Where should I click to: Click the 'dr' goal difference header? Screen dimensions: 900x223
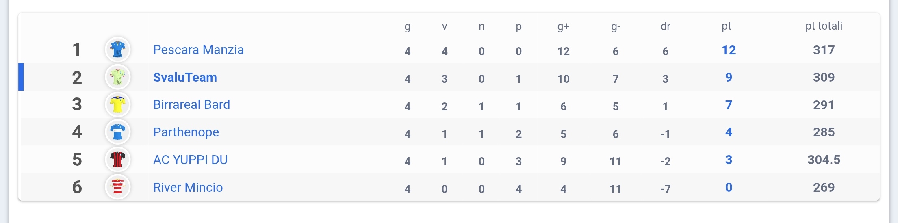click(665, 27)
